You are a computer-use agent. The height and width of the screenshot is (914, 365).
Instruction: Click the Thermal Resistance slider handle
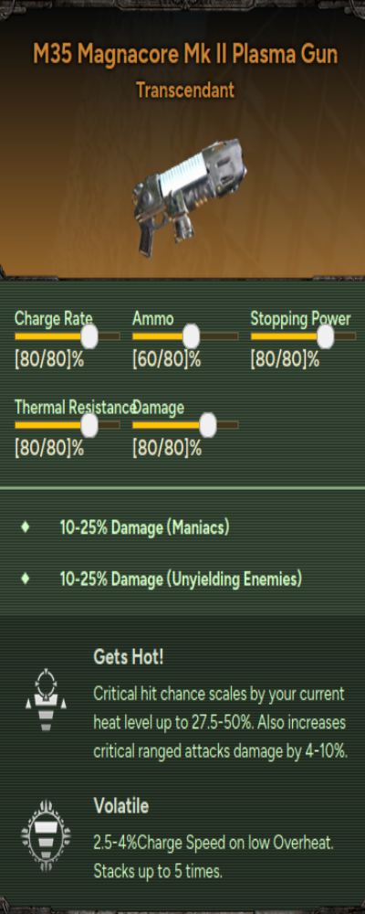89,425
